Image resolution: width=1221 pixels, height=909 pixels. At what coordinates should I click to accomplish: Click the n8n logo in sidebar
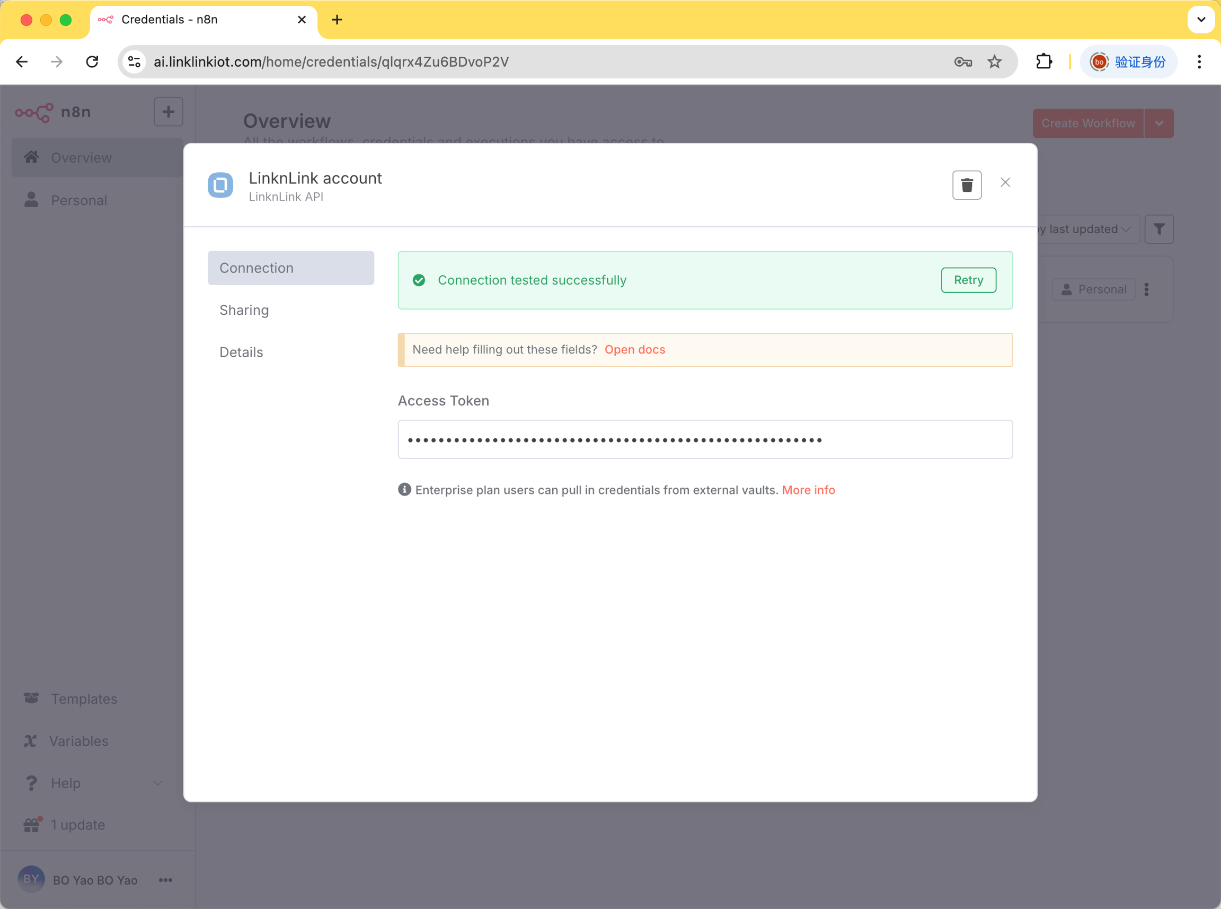coord(34,112)
